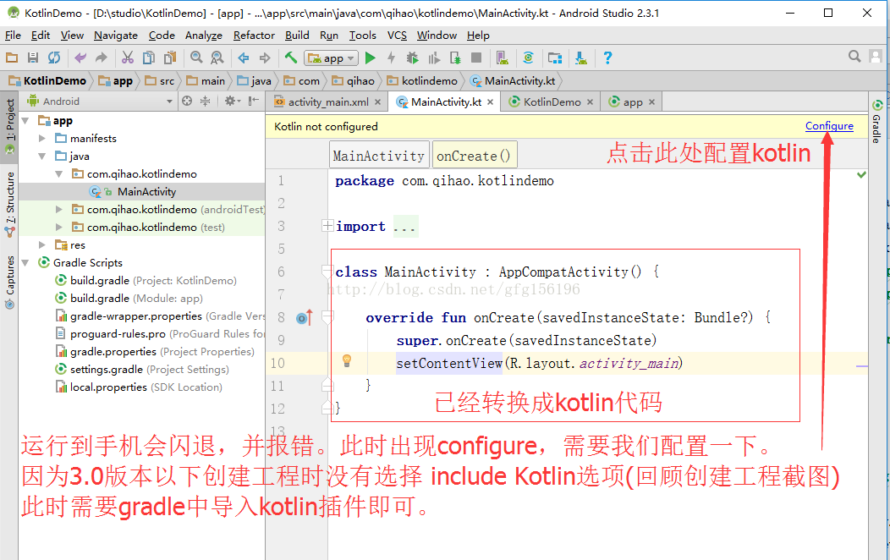Open the File menu
This screenshot has width=890, height=560.
13,36
